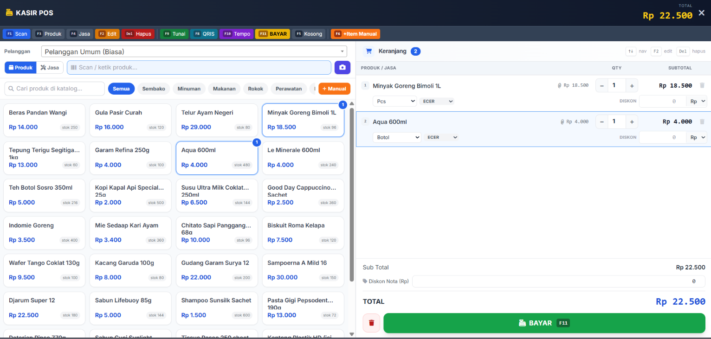The height and width of the screenshot is (339, 711).
Task: Click catalog scrollbar down arrow
Action: click(x=352, y=334)
